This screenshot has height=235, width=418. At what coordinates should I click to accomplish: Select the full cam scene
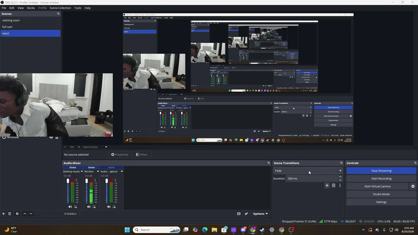click(x=30, y=27)
